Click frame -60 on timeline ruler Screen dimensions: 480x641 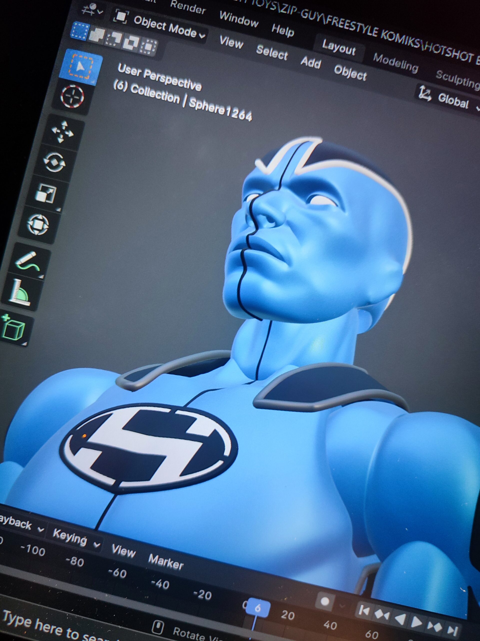[x=117, y=573]
